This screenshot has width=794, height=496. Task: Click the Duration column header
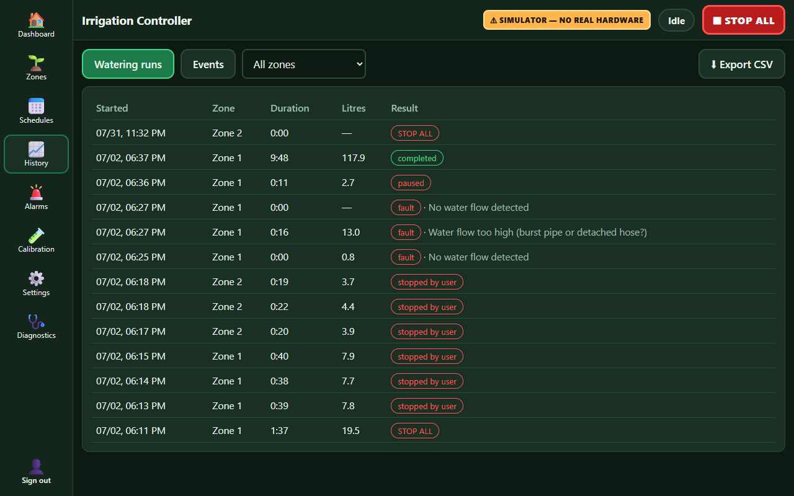(290, 108)
